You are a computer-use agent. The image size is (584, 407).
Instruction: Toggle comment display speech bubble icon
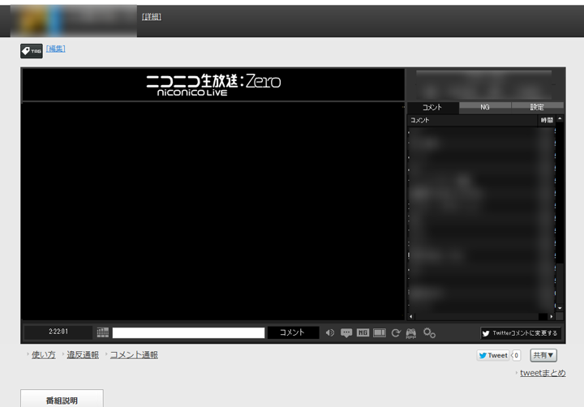(346, 332)
